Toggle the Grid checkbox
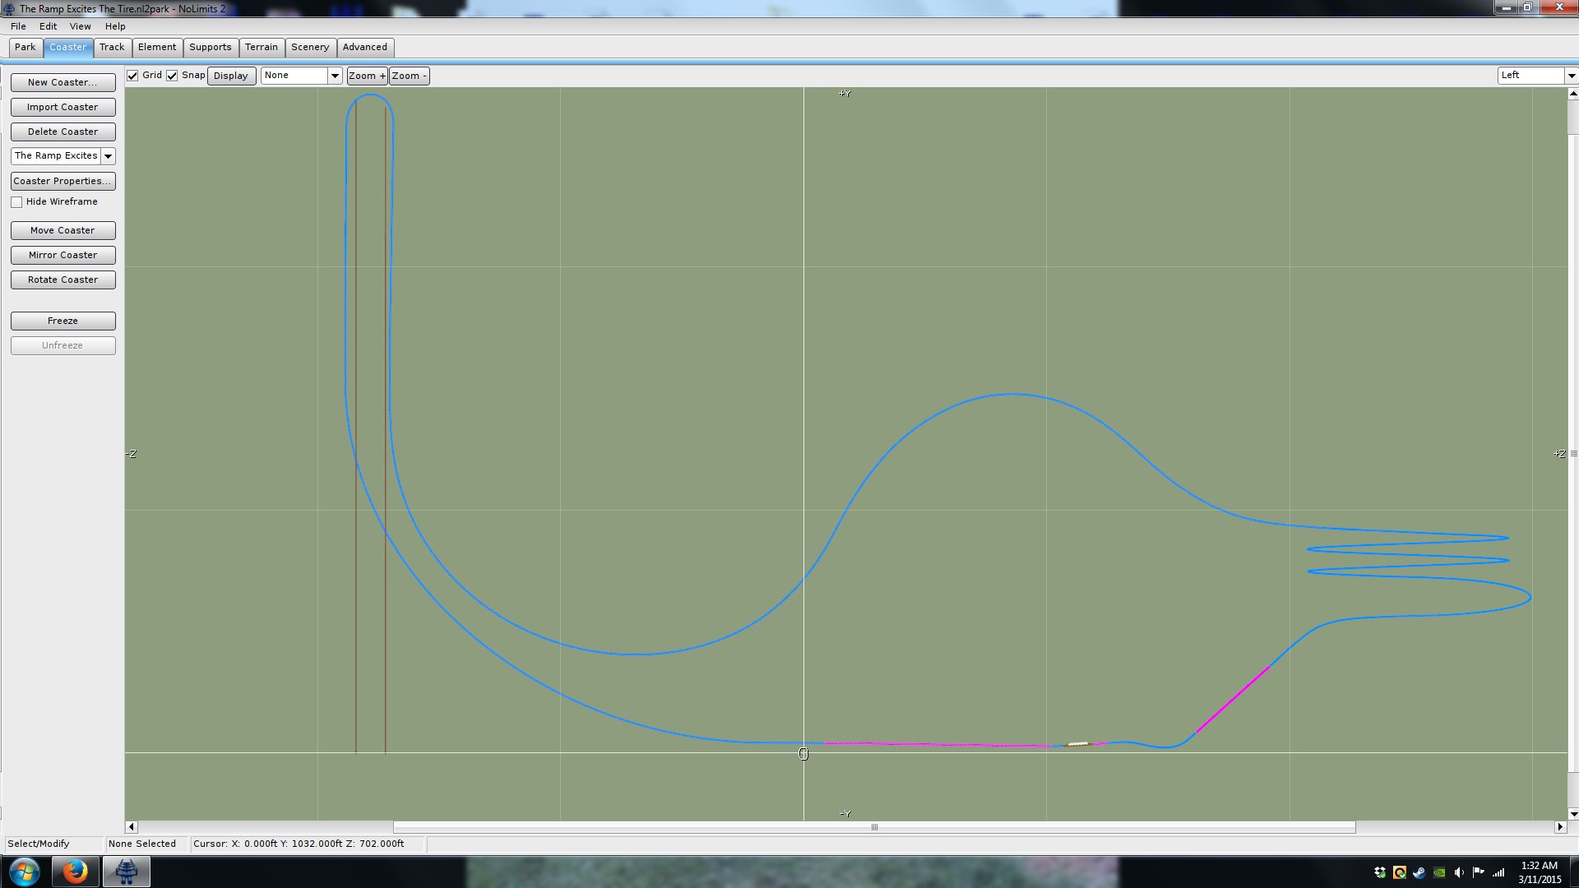This screenshot has width=1579, height=888. tap(132, 76)
